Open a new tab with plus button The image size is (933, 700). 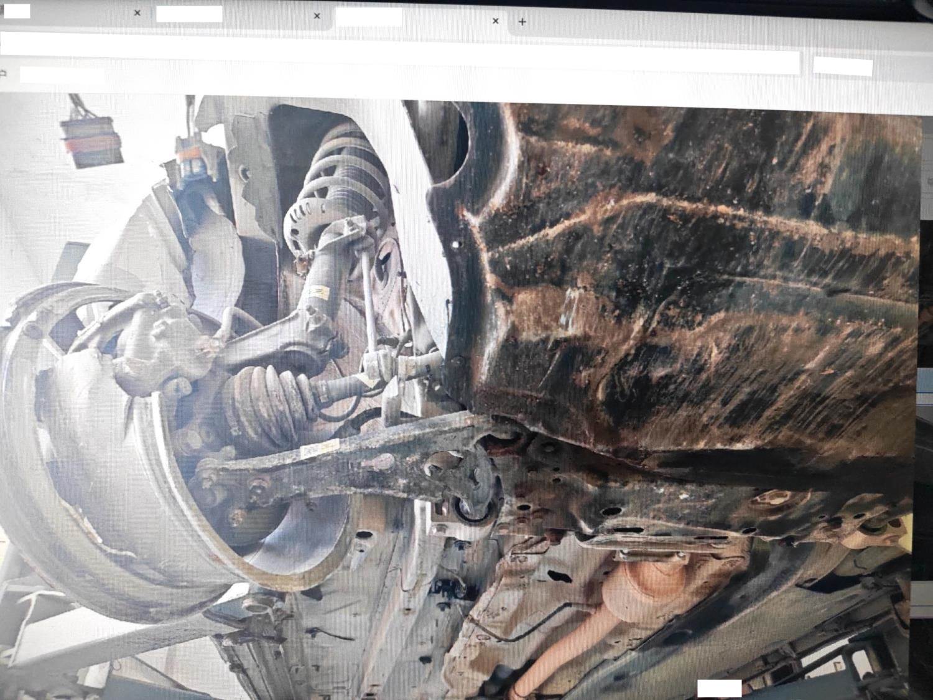(522, 22)
